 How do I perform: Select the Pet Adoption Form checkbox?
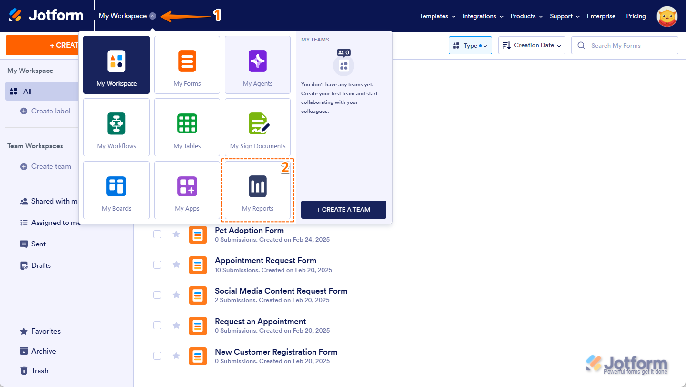click(157, 234)
